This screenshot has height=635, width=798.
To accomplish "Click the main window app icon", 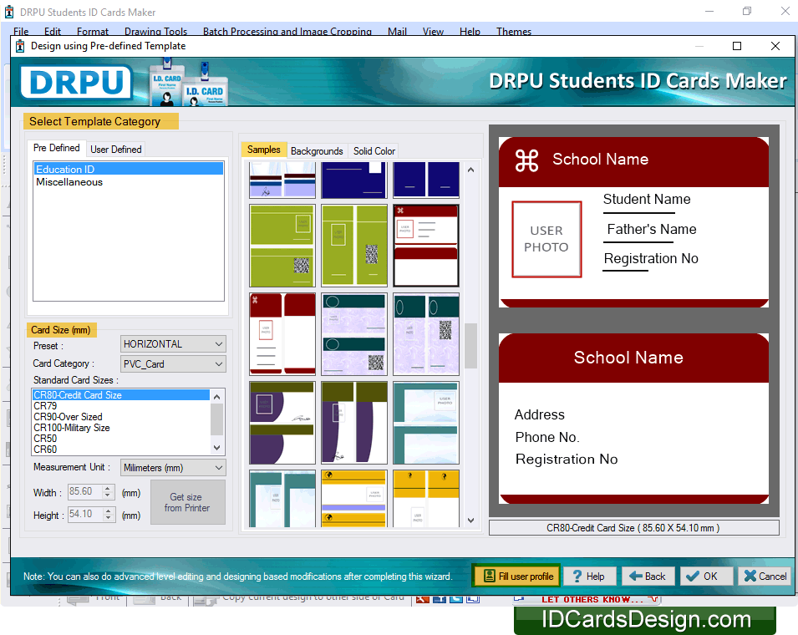I will (9, 12).
